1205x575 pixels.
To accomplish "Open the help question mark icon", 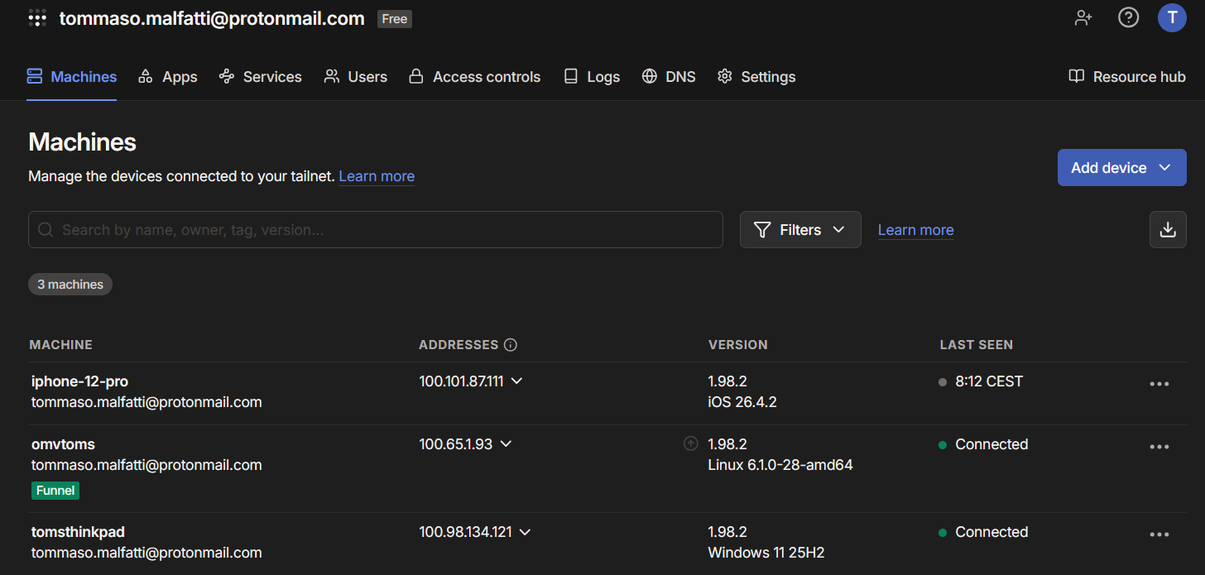I will pos(1128,17).
